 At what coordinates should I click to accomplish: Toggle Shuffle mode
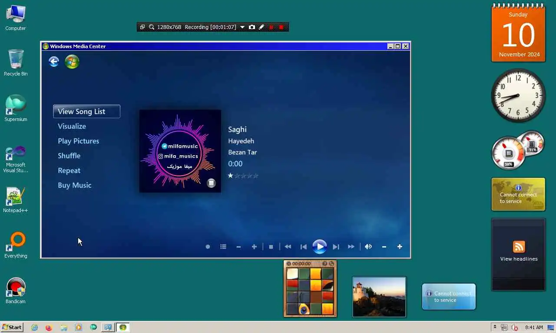click(x=69, y=156)
